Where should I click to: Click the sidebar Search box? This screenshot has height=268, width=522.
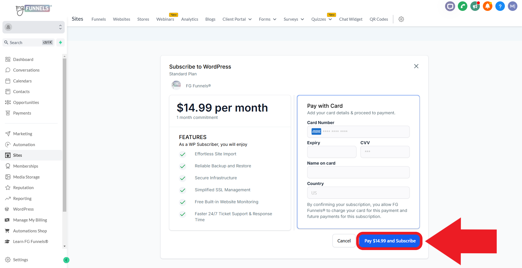pyautogui.click(x=29, y=42)
